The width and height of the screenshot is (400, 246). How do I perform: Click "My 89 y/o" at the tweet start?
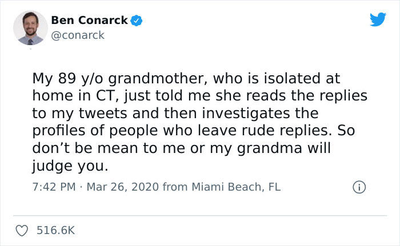[x=57, y=78]
